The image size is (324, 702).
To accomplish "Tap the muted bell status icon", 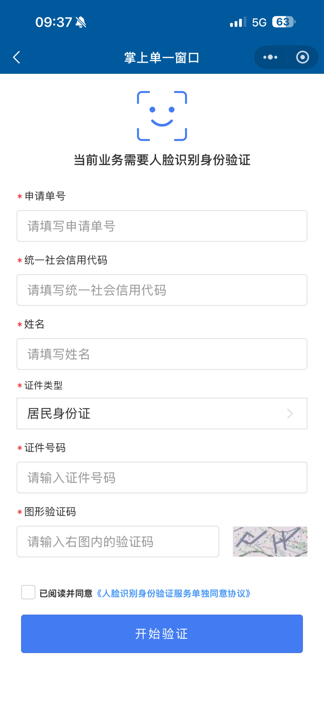I will (x=81, y=22).
